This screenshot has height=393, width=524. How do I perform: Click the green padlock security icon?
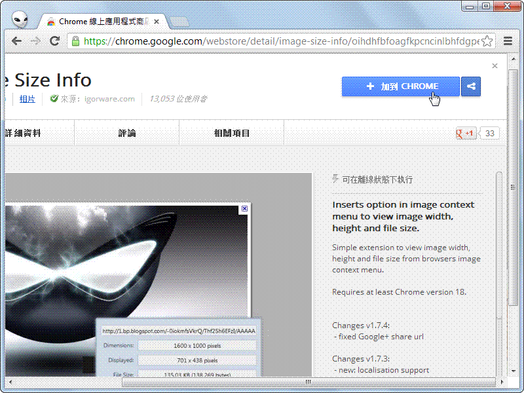pos(76,41)
